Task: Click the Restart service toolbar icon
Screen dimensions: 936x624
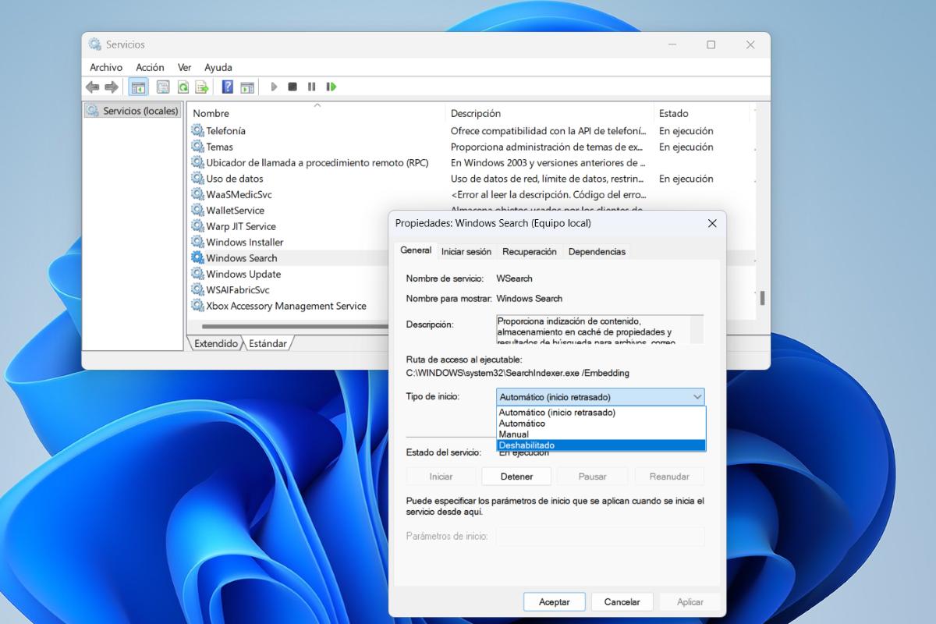Action: 331,87
